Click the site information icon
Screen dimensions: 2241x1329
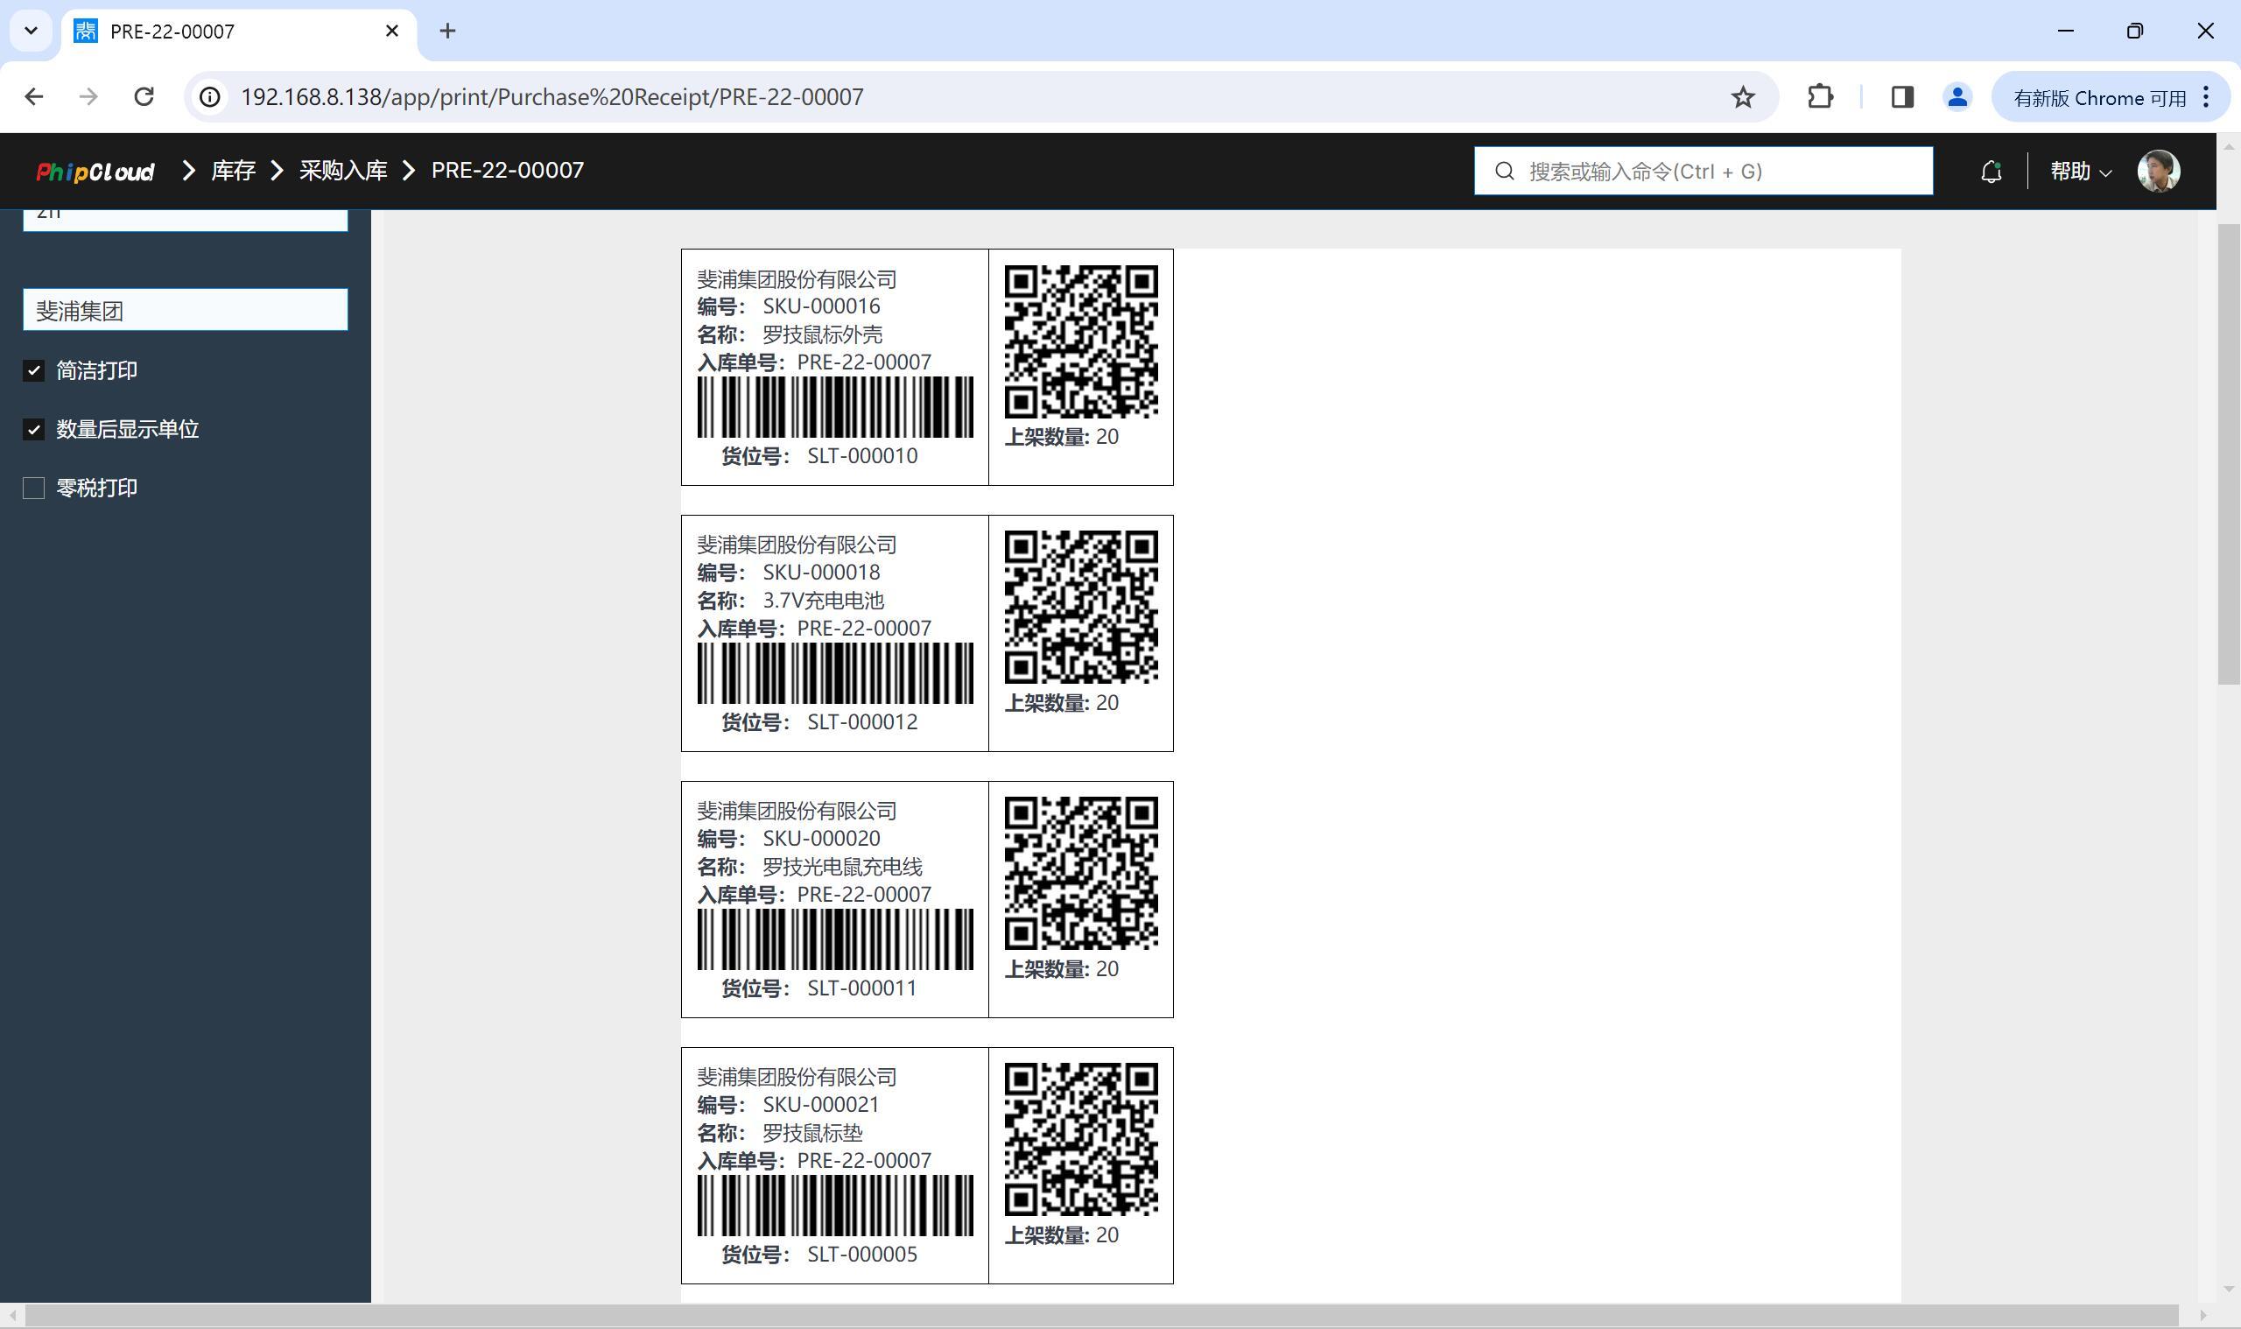(209, 96)
